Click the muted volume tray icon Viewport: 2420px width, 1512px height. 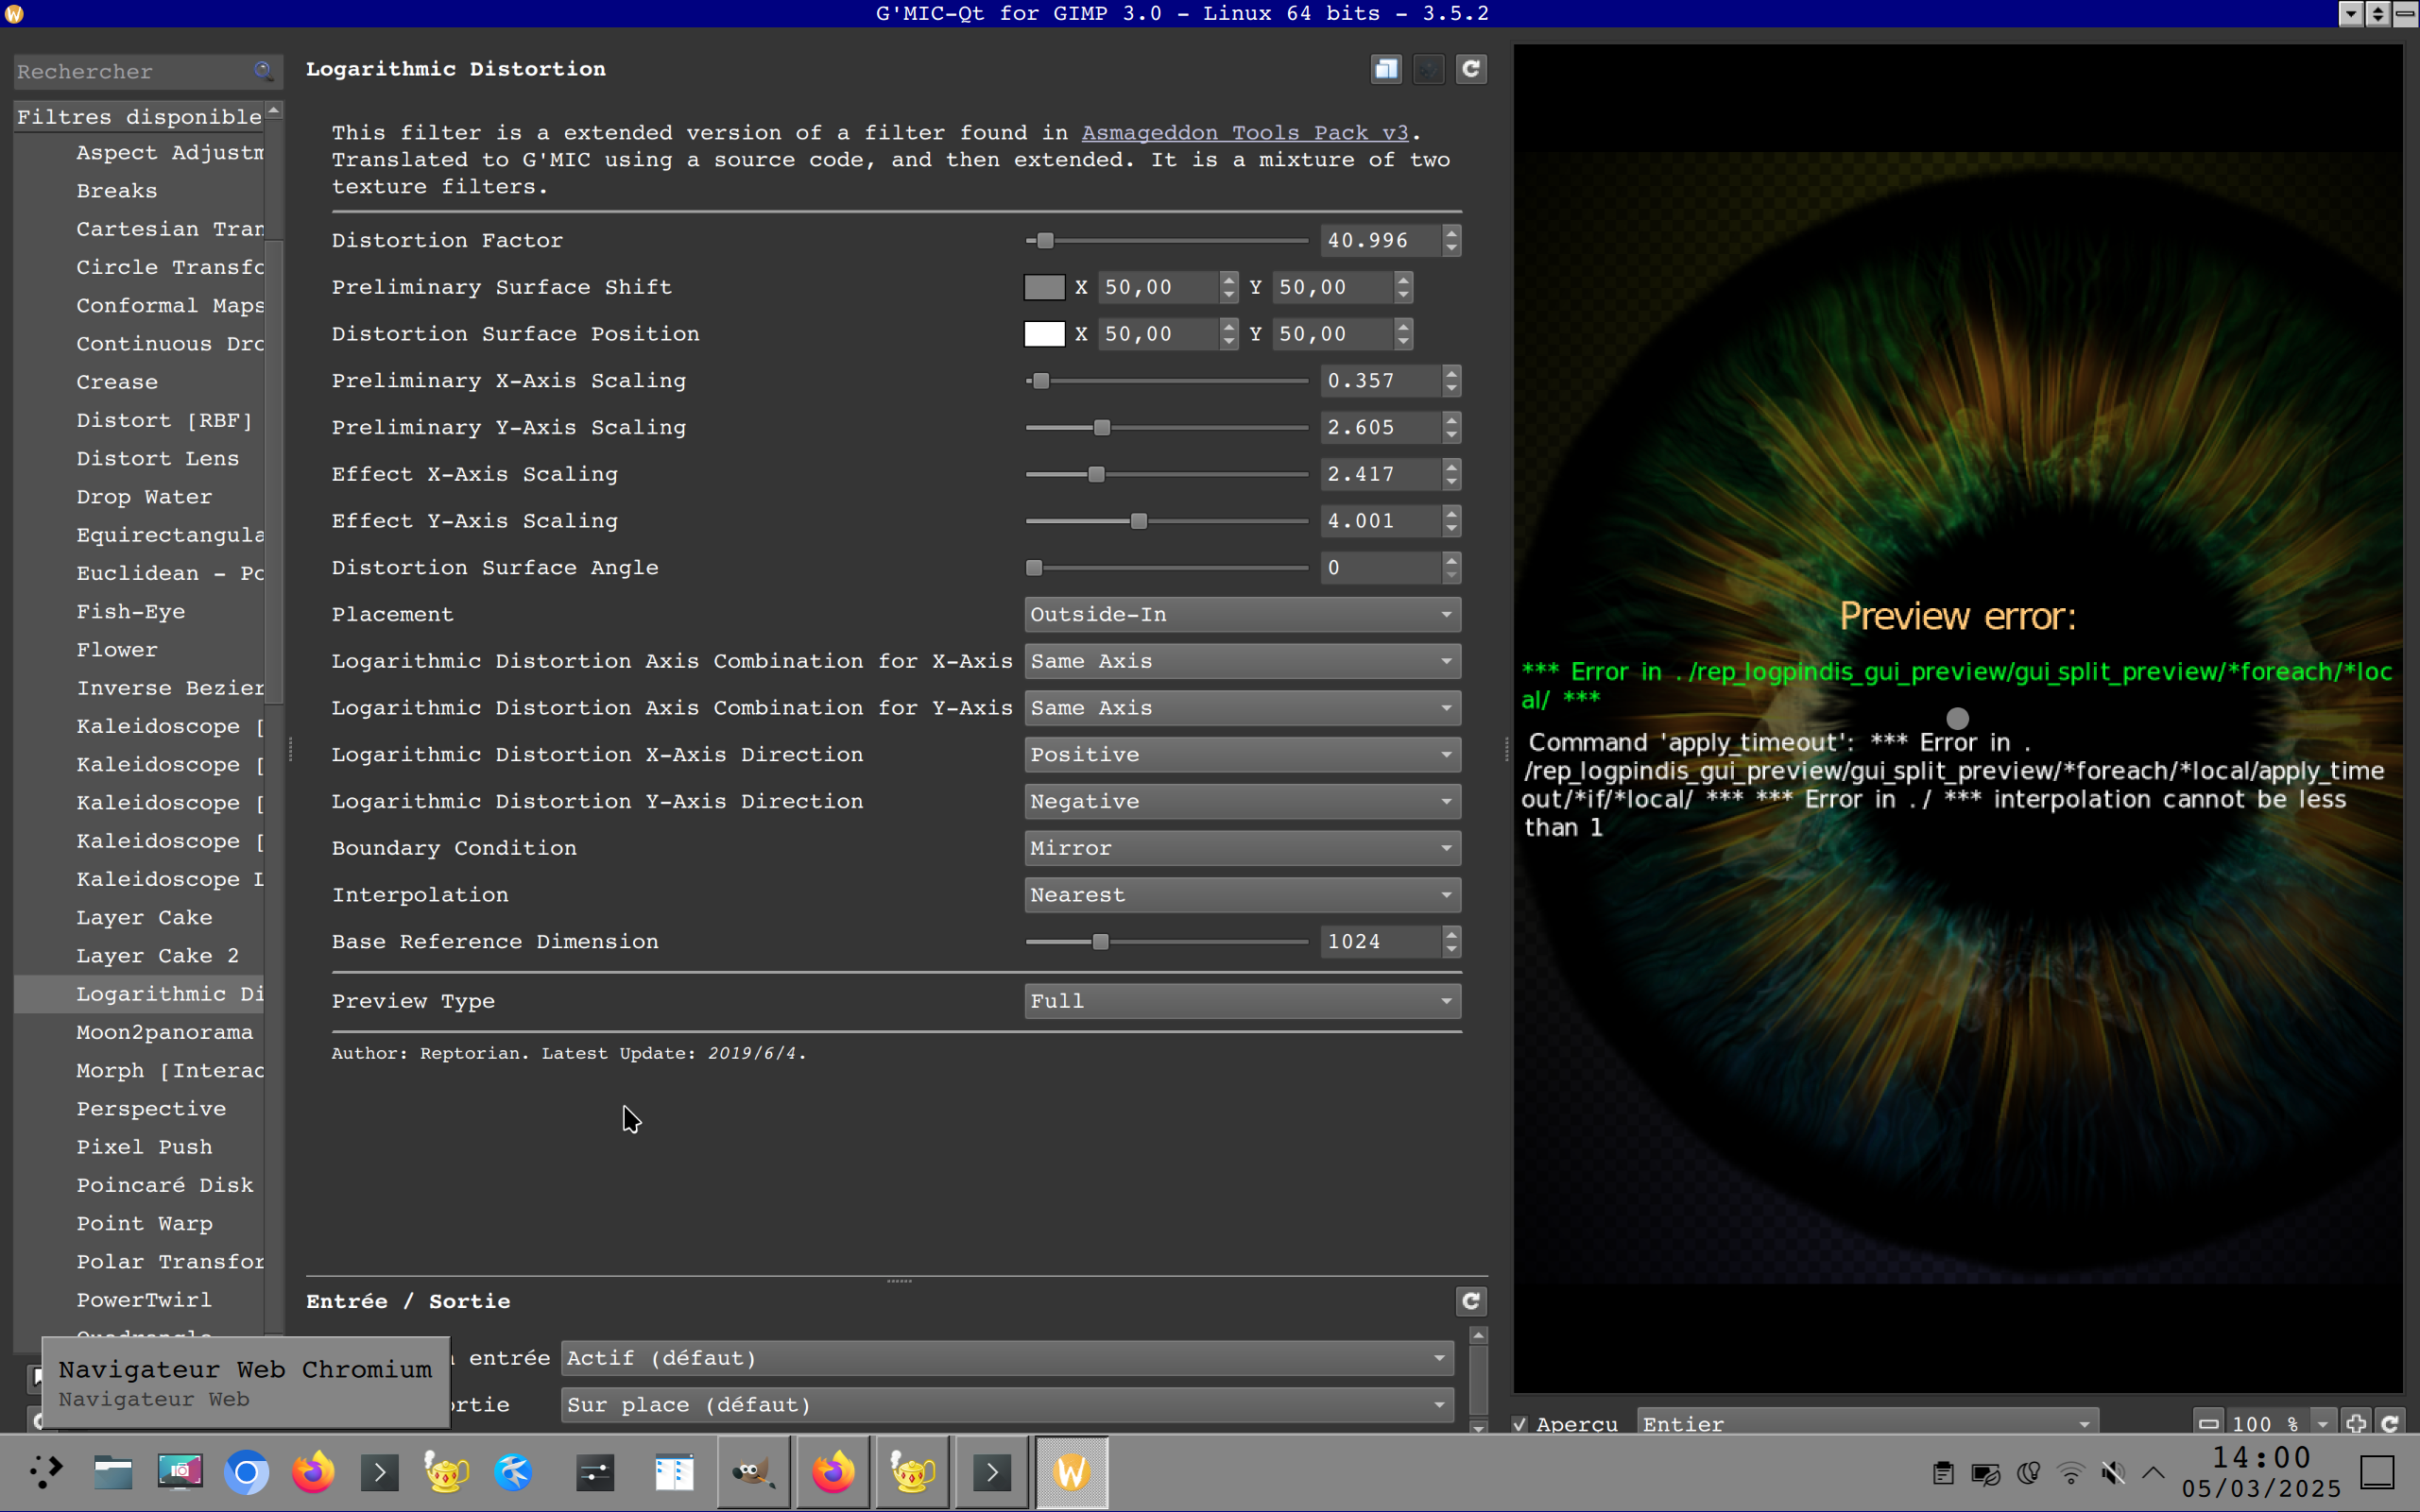point(2113,1473)
